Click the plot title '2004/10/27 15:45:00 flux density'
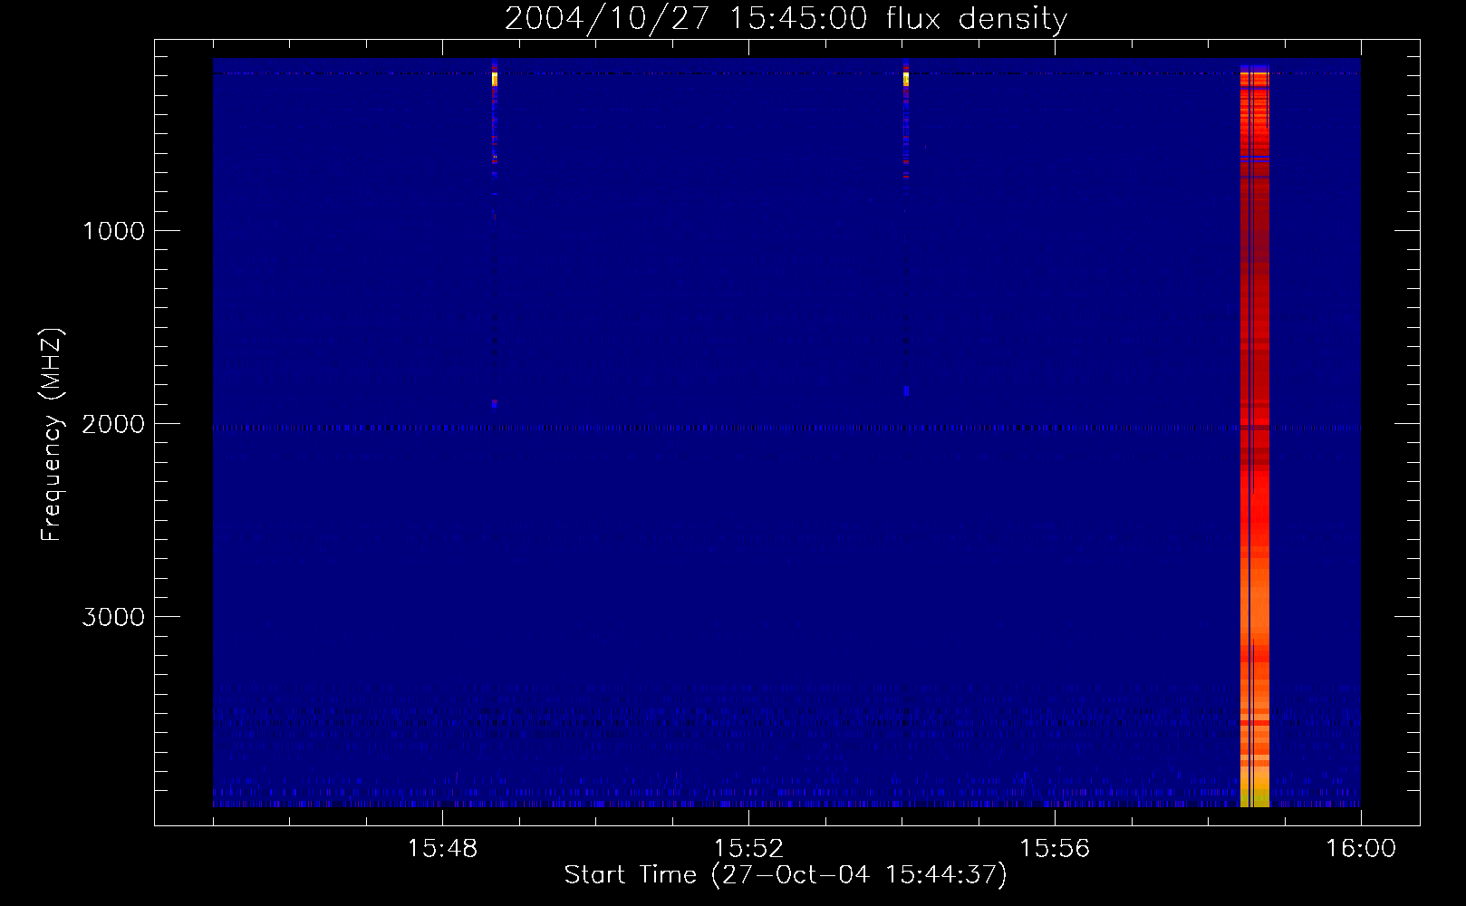The width and height of the screenshot is (1466, 906). tap(786, 19)
